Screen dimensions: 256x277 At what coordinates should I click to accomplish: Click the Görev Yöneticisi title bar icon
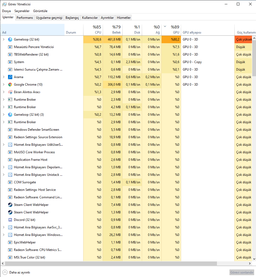point(4,4)
